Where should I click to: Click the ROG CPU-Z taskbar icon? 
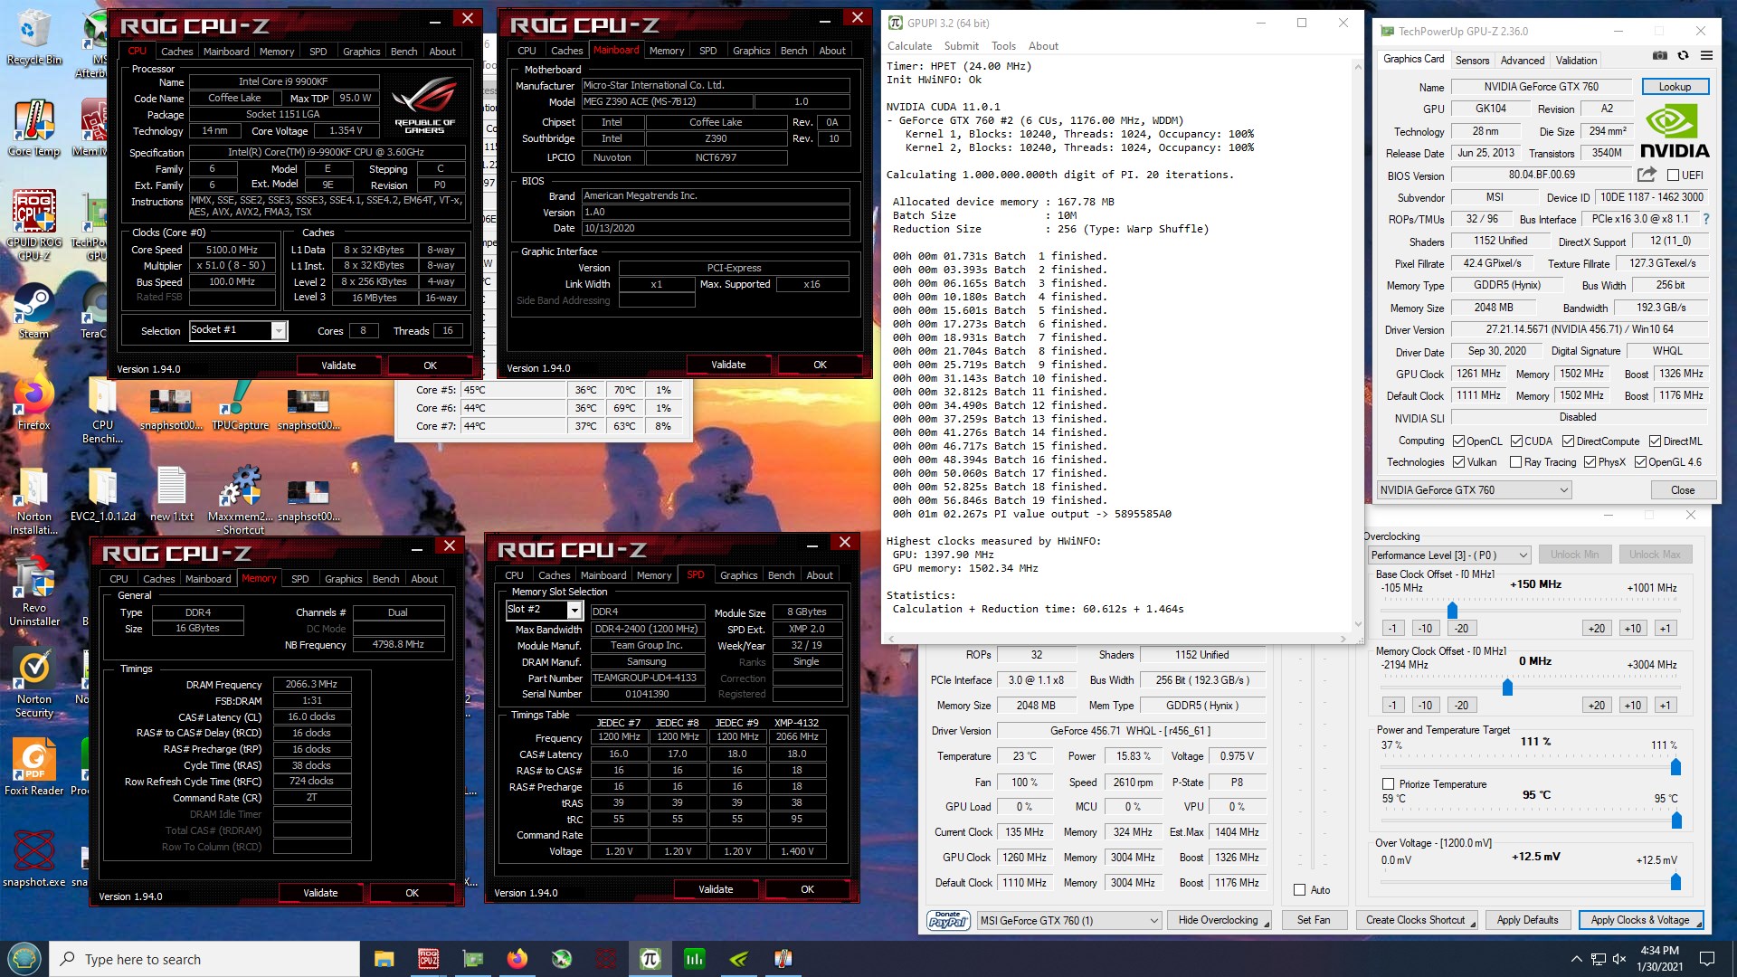coord(428,959)
